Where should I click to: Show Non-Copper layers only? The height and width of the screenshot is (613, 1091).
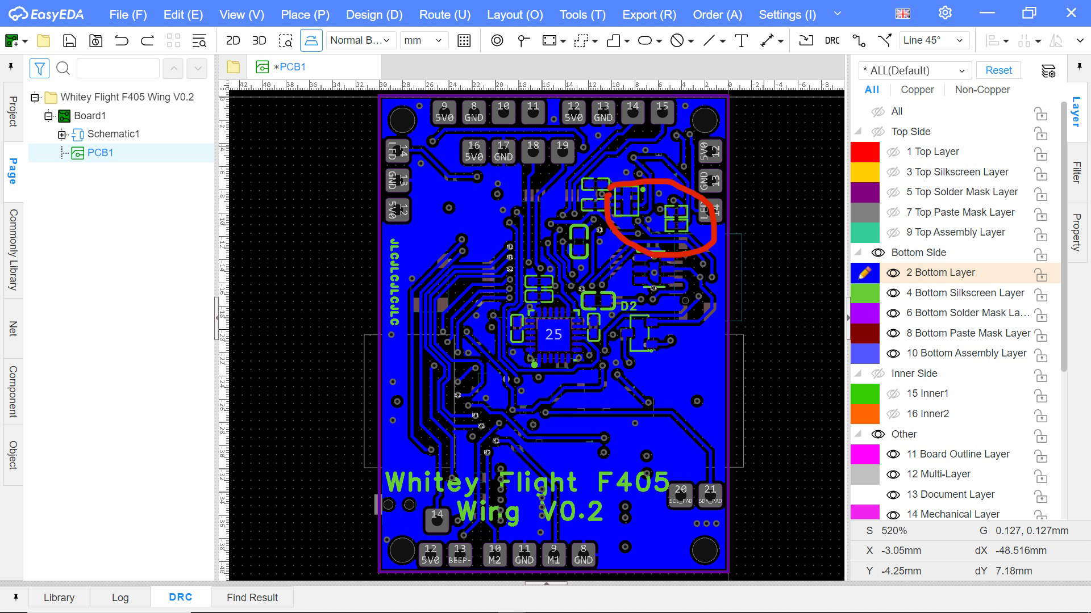click(x=982, y=90)
